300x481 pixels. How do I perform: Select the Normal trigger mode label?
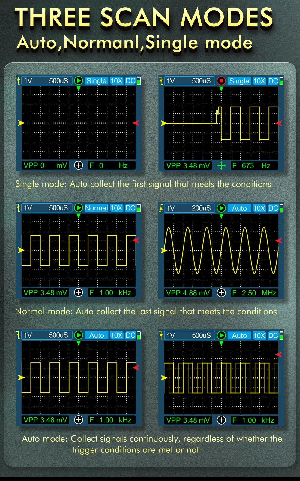[96, 208]
